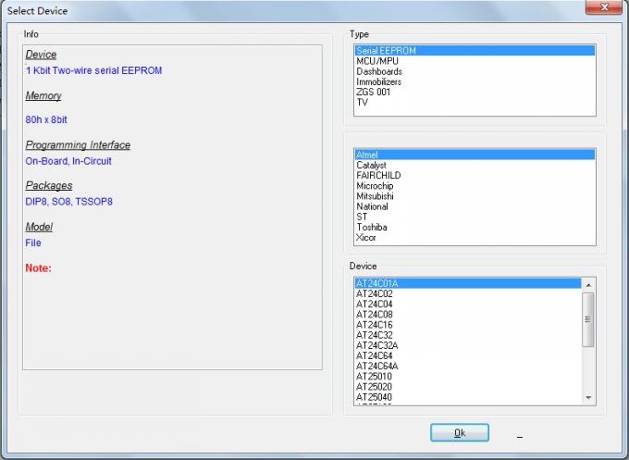Click DIP8, SO8, TSSOP8 packages text

[x=69, y=202]
